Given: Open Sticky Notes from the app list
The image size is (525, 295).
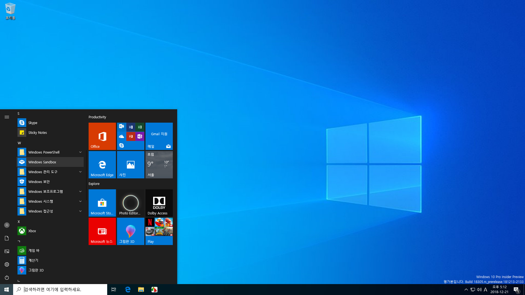Looking at the screenshot, I should (x=50, y=132).
